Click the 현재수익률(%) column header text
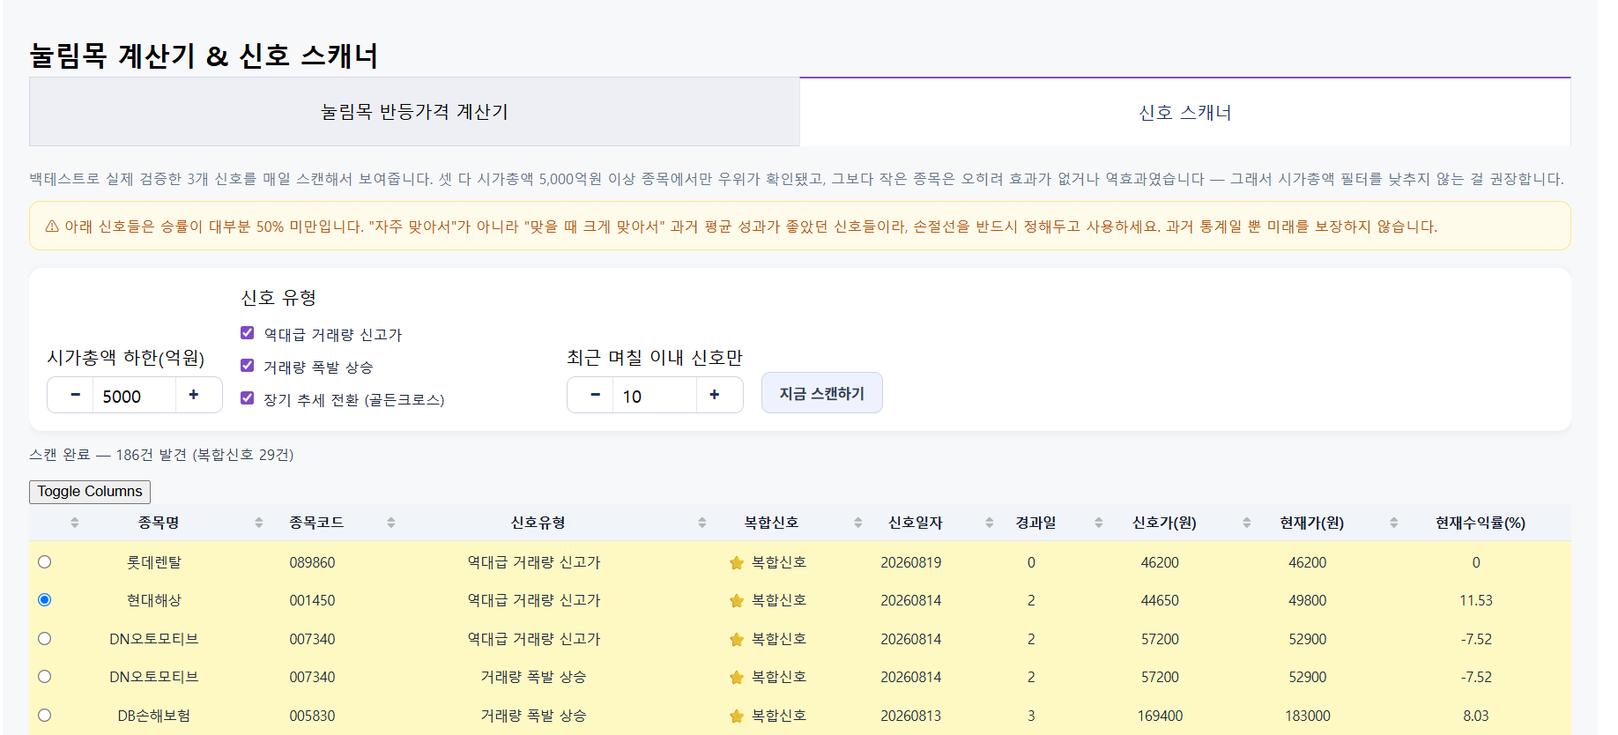The image size is (1618, 735). point(1481,523)
